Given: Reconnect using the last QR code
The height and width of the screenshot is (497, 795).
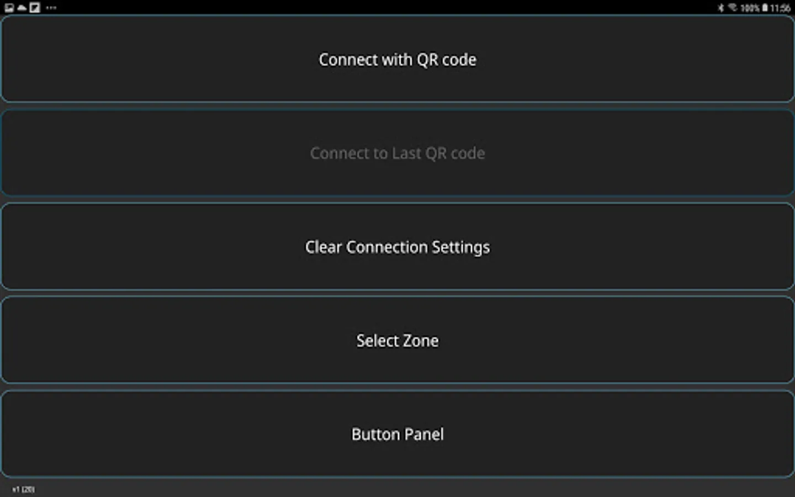Looking at the screenshot, I should (x=397, y=153).
